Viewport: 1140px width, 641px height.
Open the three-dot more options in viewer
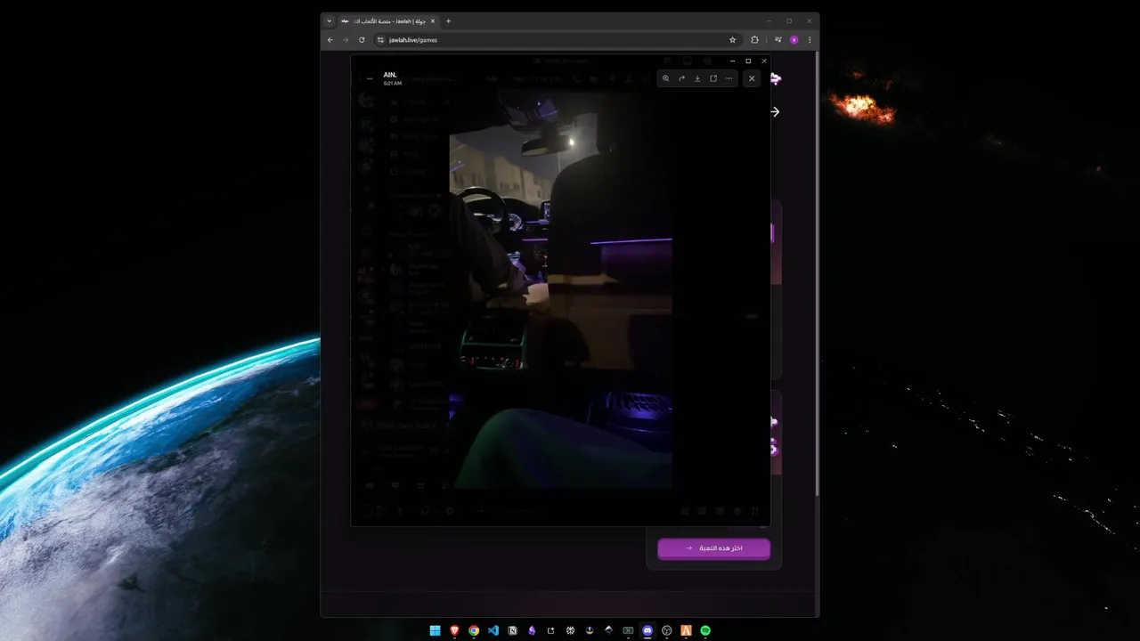click(x=729, y=78)
